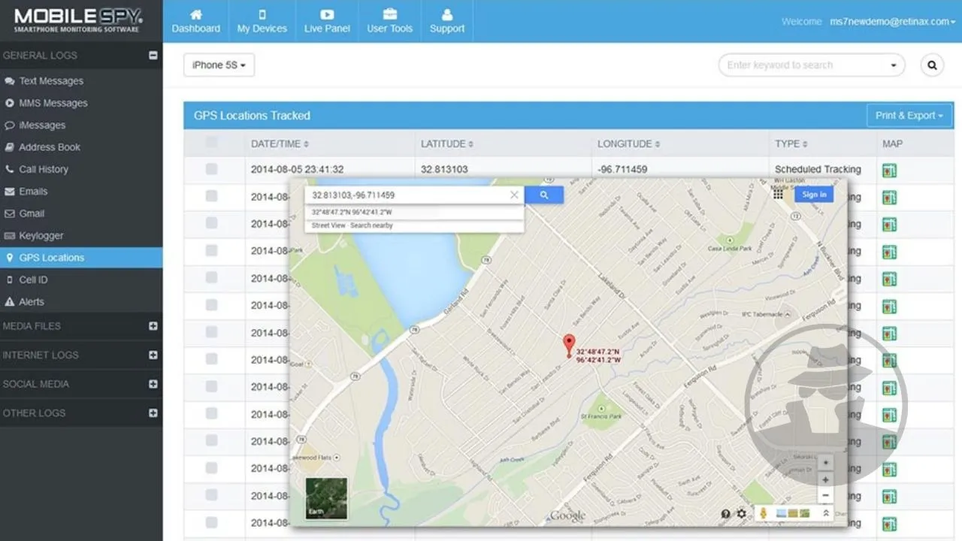Click the red location pin marker
This screenshot has width=962, height=541.
click(569, 346)
